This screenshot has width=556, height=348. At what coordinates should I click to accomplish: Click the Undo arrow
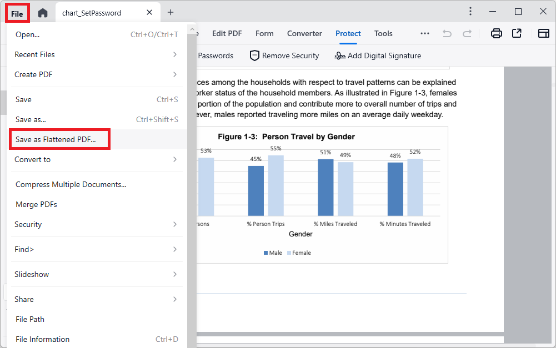pos(447,33)
